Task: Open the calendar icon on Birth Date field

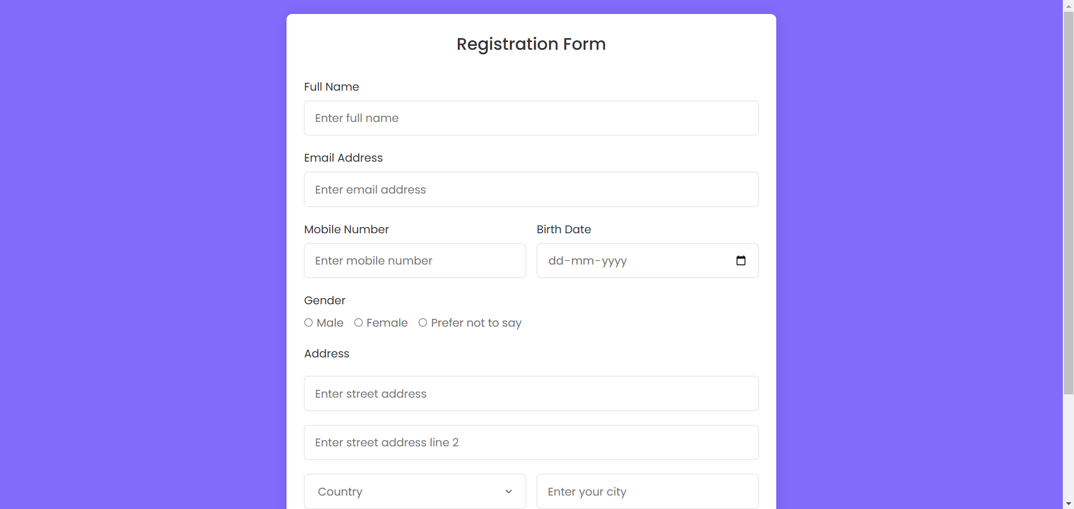Action: tap(740, 261)
